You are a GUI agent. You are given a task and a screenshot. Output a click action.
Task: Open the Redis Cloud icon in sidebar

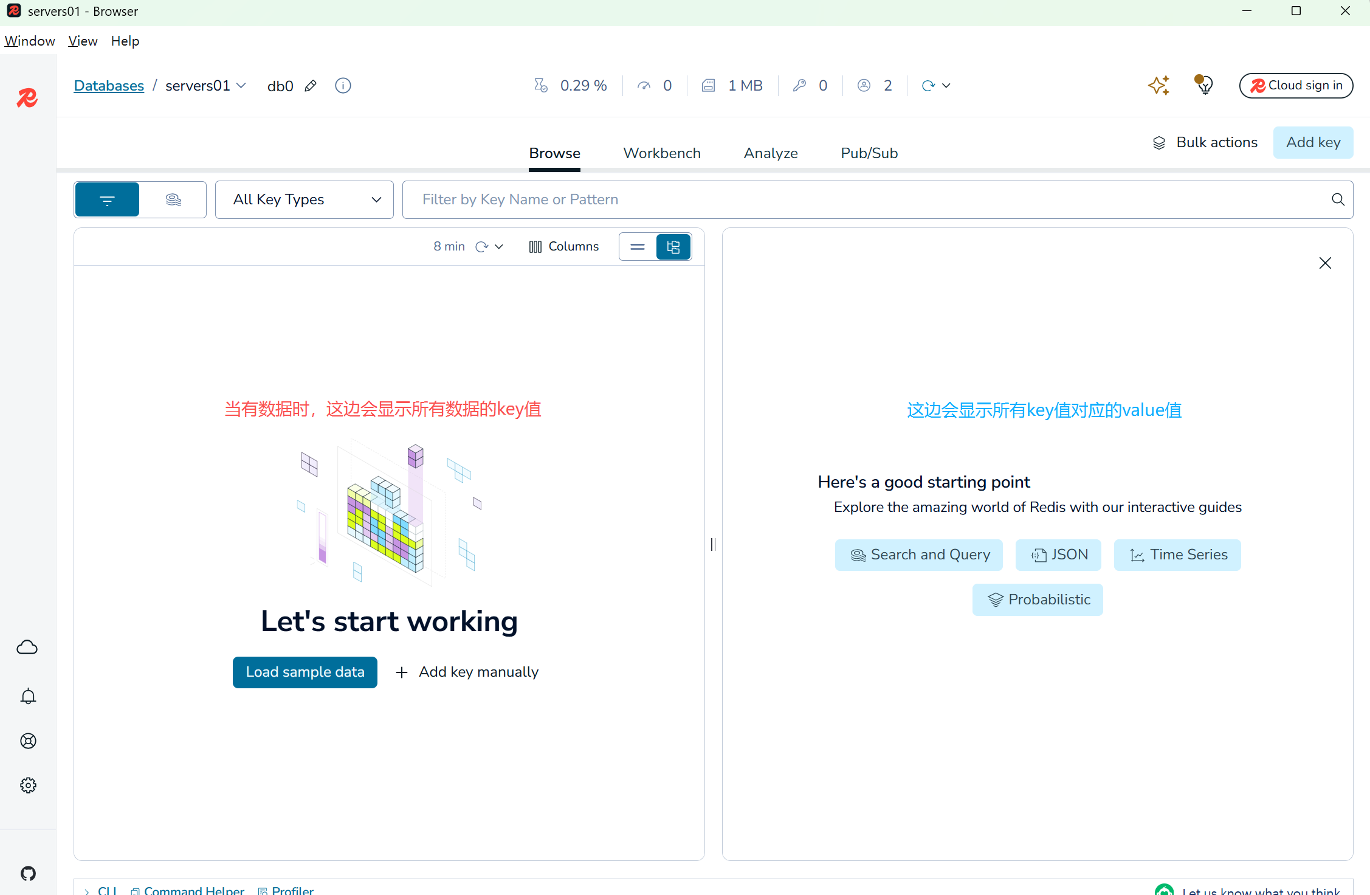click(x=27, y=648)
